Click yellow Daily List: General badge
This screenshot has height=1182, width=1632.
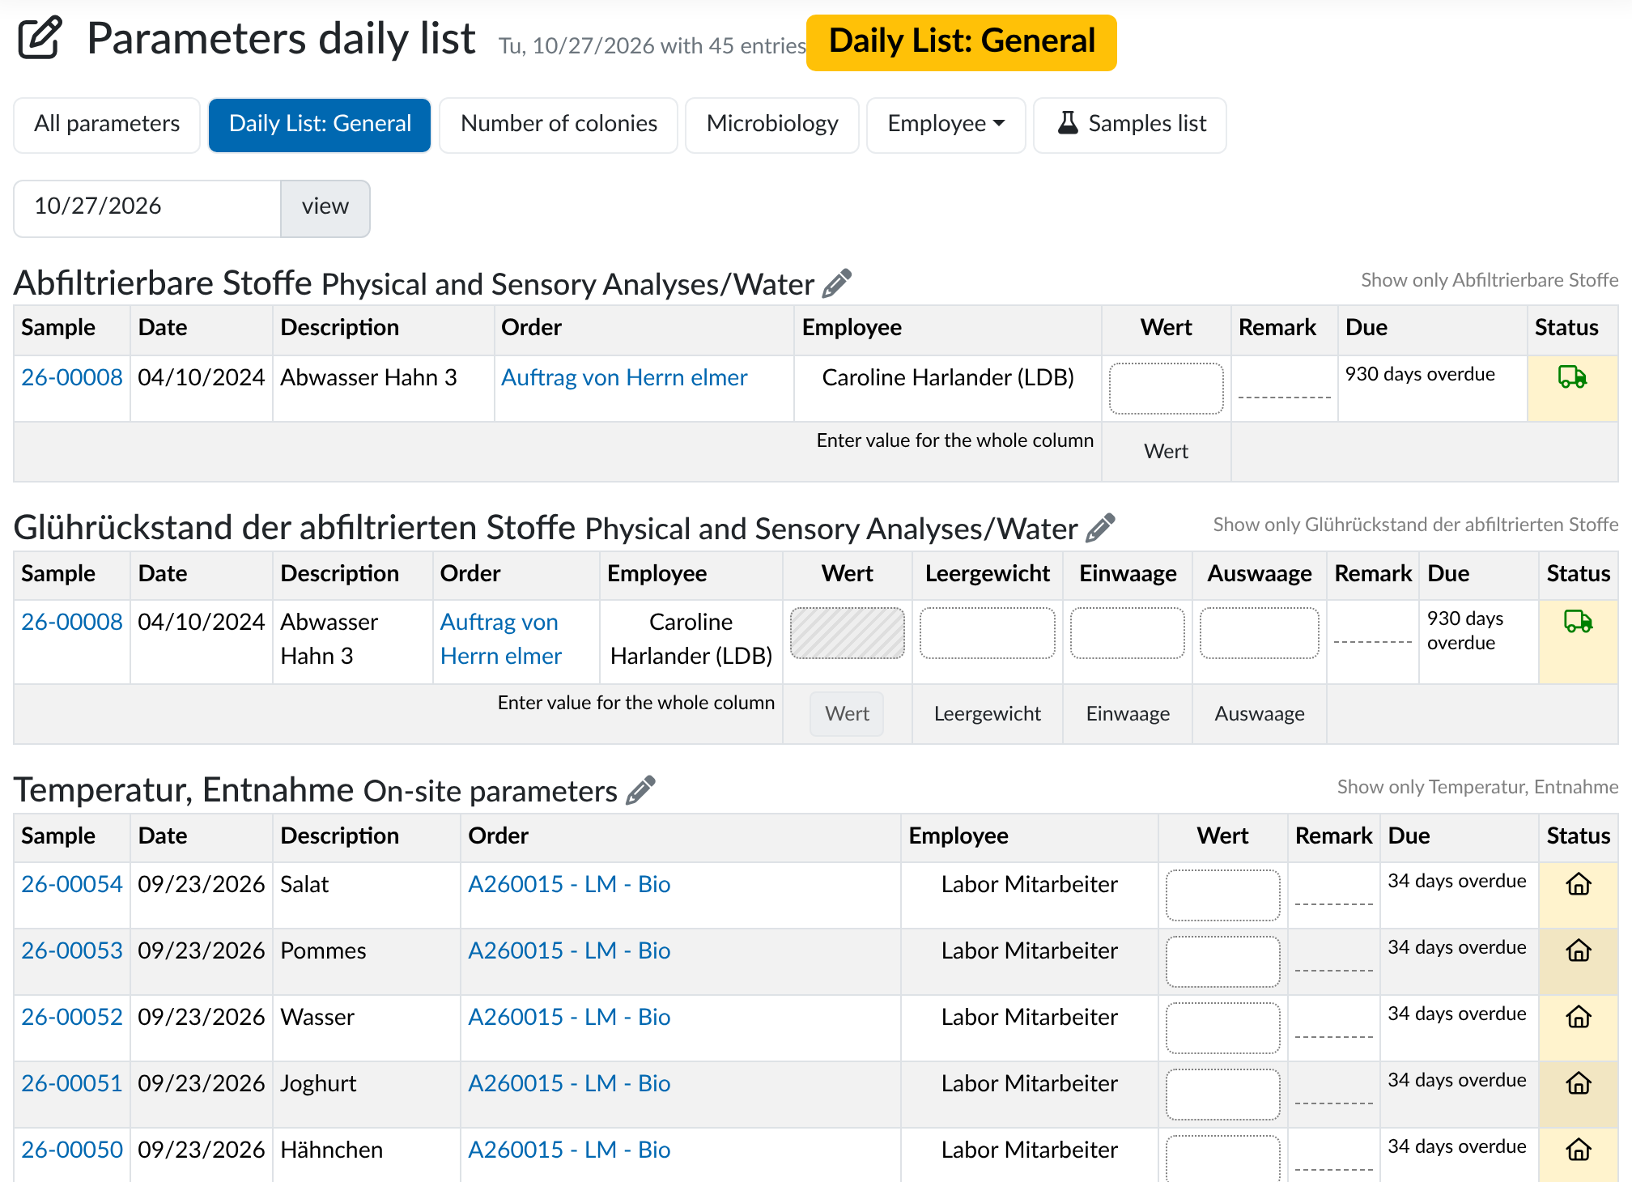coord(962,42)
